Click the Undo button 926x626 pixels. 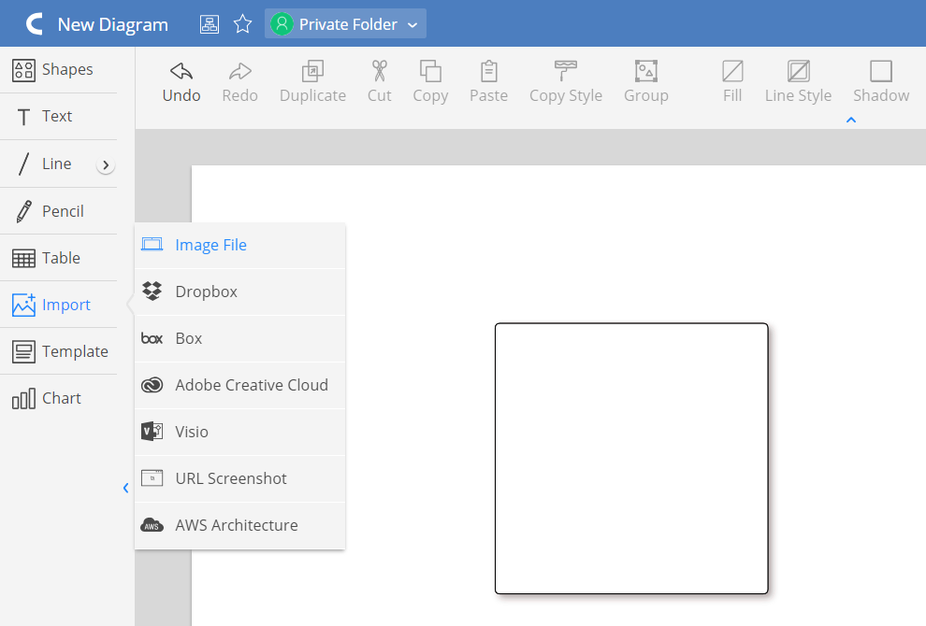coord(181,82)
